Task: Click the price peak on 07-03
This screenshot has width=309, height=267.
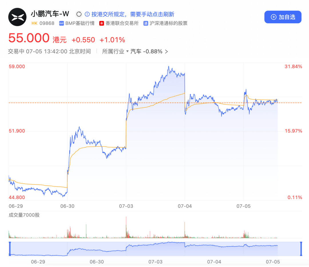Action: coord(169,67)
